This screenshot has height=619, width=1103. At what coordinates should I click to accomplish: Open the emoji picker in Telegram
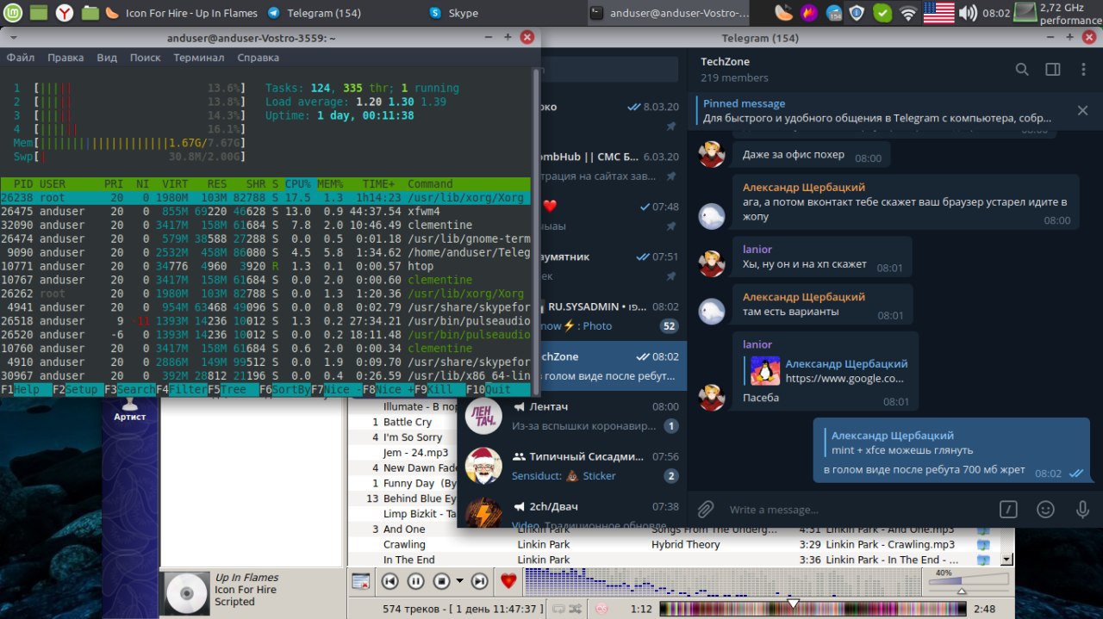coord(1046,509)
